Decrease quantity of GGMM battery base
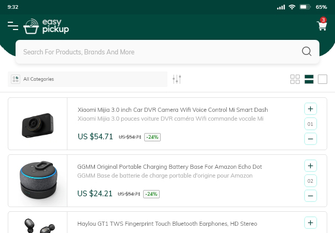Viewport: 335px width, 233px height. [x=311, y=196]
